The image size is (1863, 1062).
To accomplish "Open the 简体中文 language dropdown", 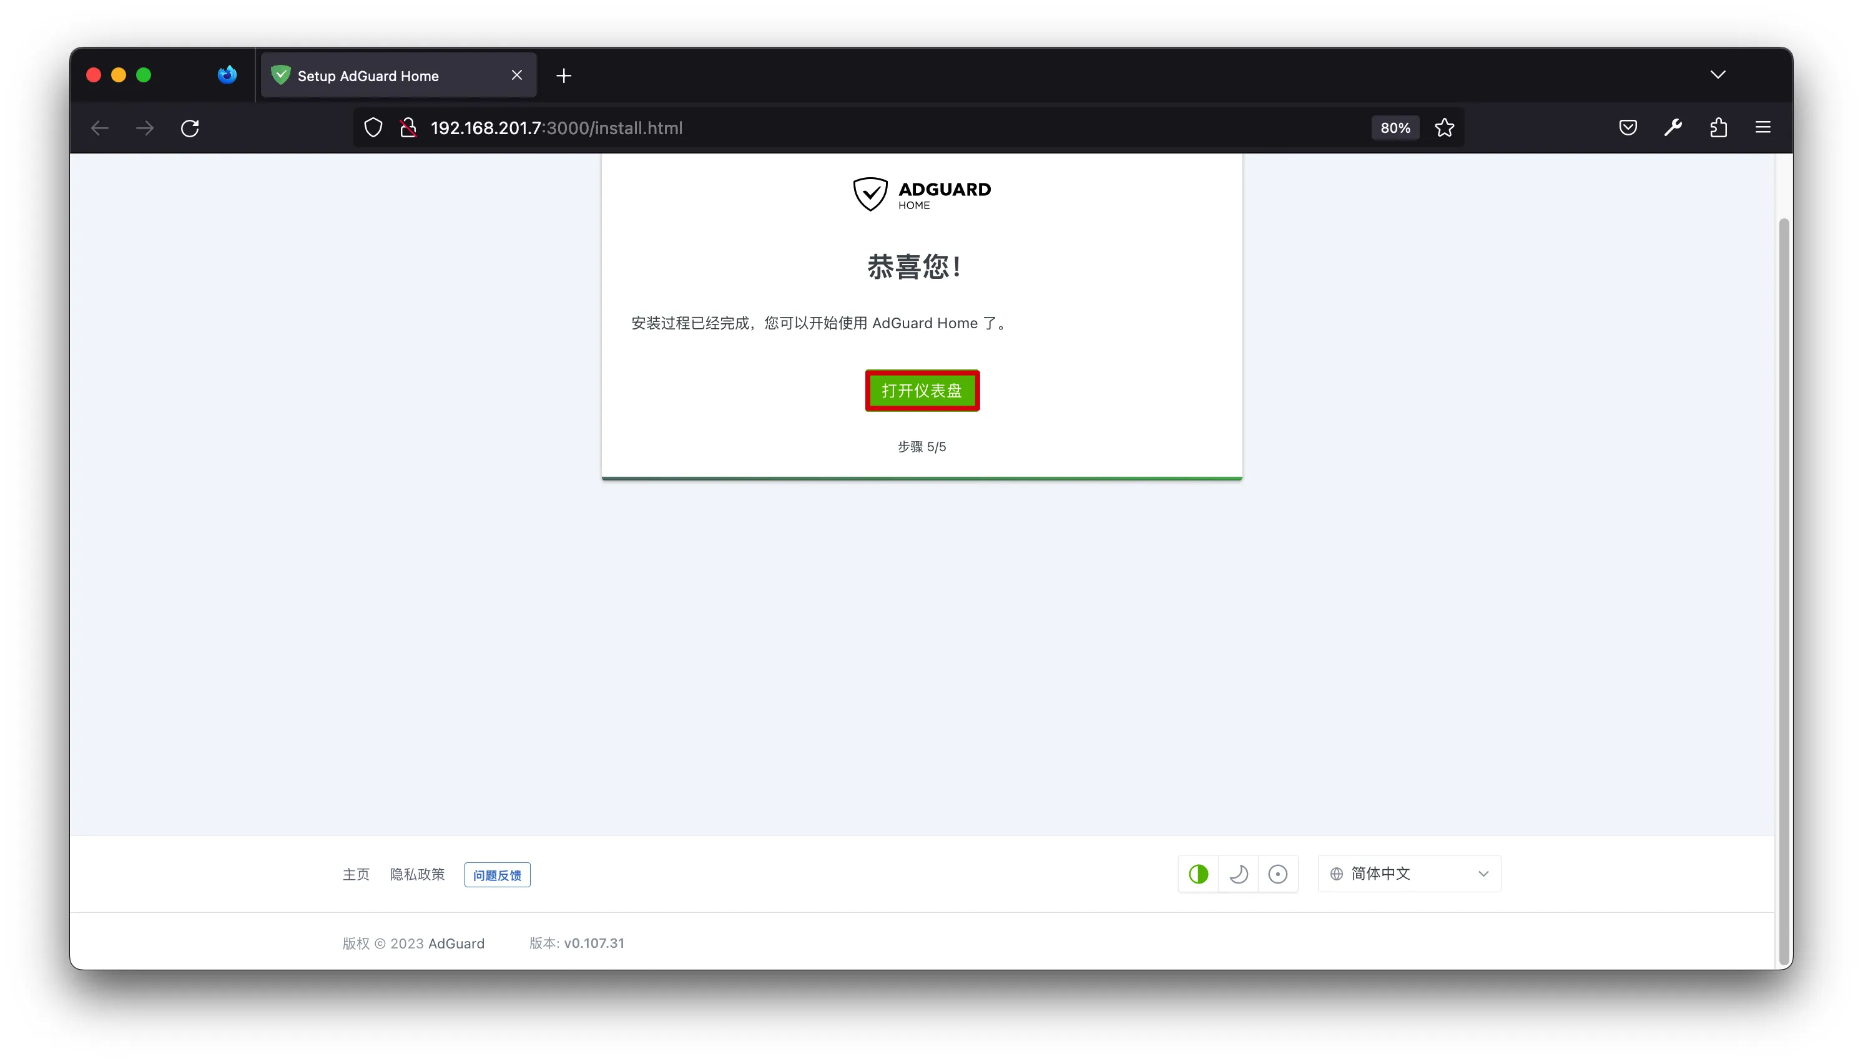I will pos(1409,873).
